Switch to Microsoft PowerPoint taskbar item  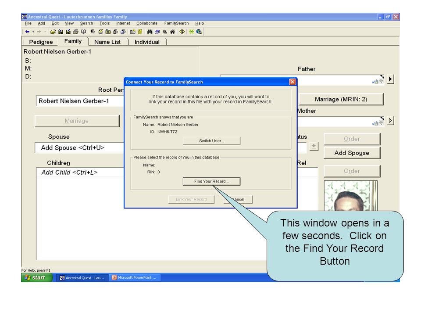click(x=135, y=277)
